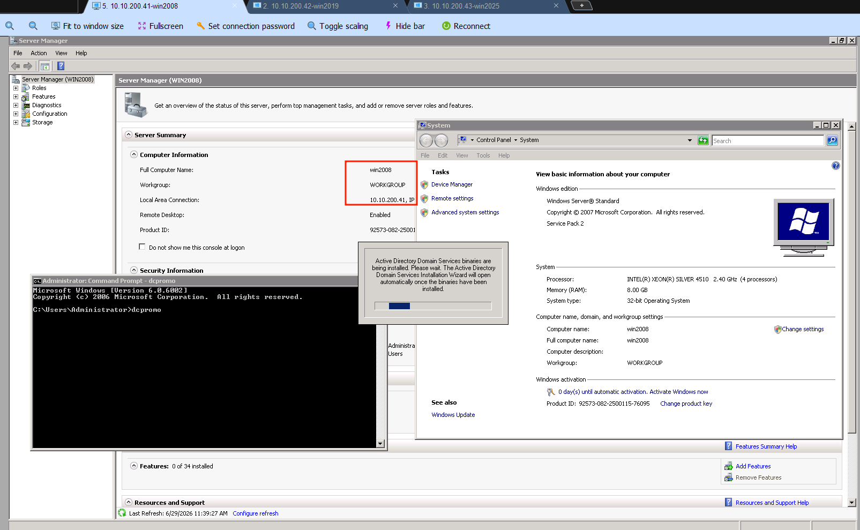The image size is (860, 530).
Task: Expand the Storage tree node
Action: [x=16, y=122]
